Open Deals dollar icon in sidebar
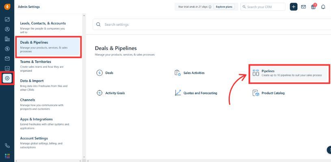 (x=7, y=49)
